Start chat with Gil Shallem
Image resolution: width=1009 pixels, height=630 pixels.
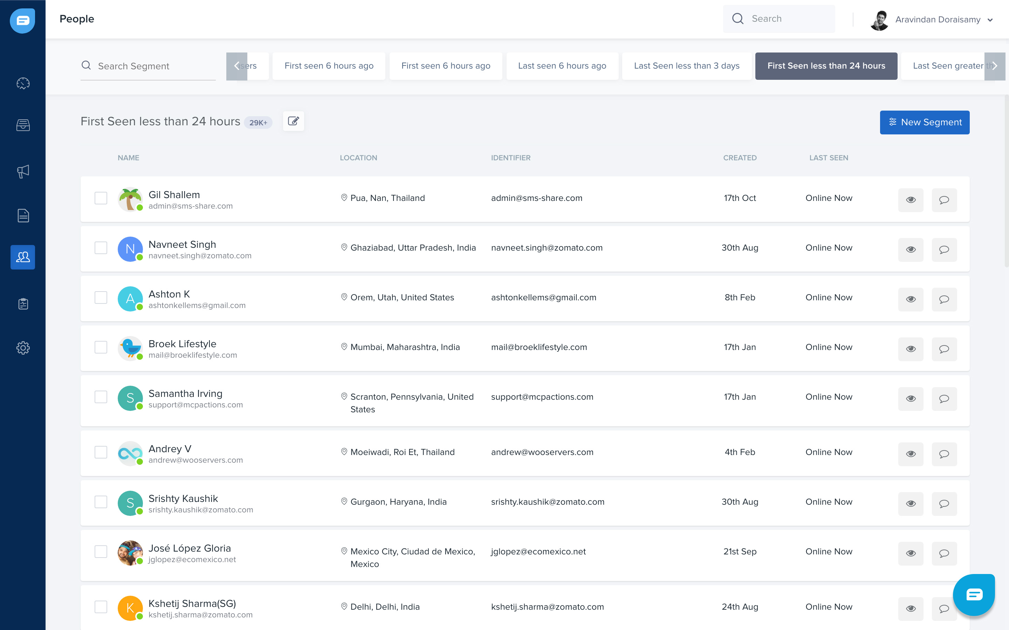tap(944, 200)
